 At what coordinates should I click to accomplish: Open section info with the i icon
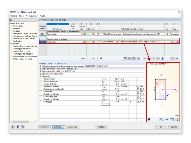point(149,119)
